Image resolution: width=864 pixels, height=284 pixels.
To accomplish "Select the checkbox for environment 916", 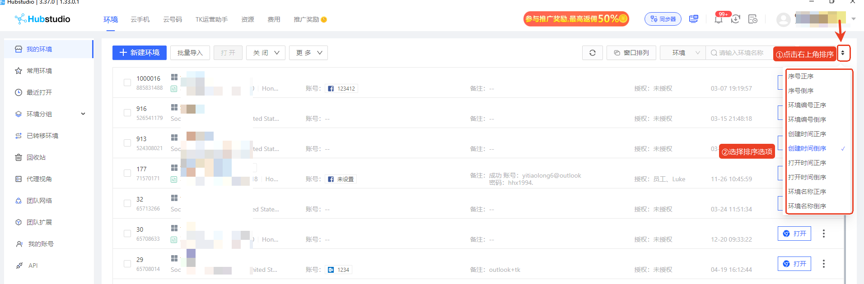I will point(127,113).
